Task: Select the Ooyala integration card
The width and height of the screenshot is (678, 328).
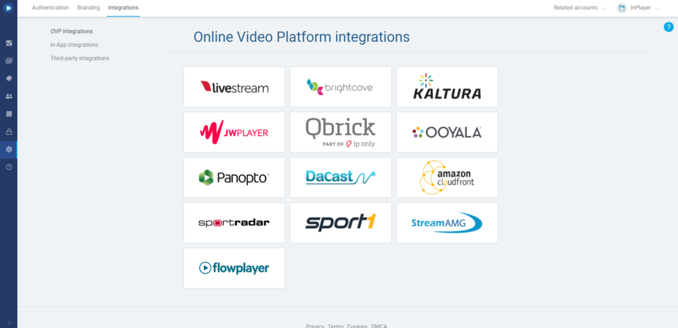Action: point(447,132)
